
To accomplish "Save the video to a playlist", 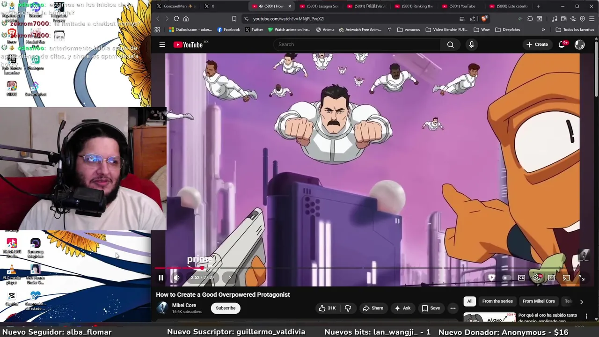I will pyautogui.click(x=431, y=308).
